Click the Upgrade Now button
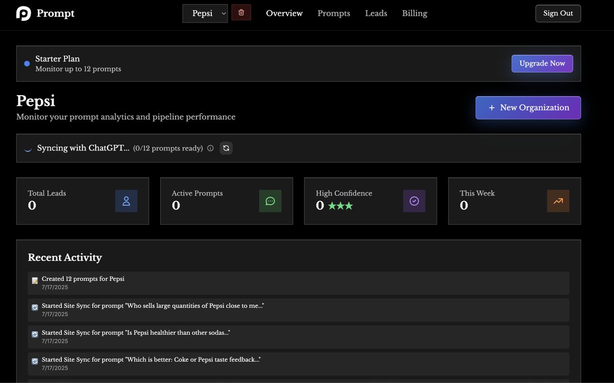 click(x=542, y=63)
